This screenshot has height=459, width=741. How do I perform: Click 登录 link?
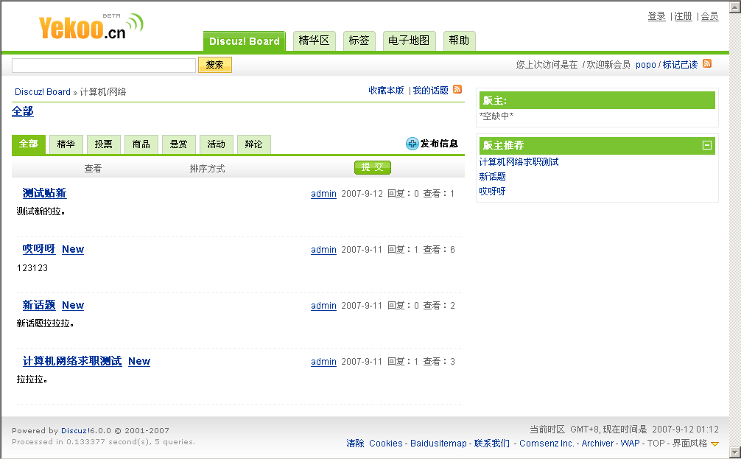pos(656,16)
